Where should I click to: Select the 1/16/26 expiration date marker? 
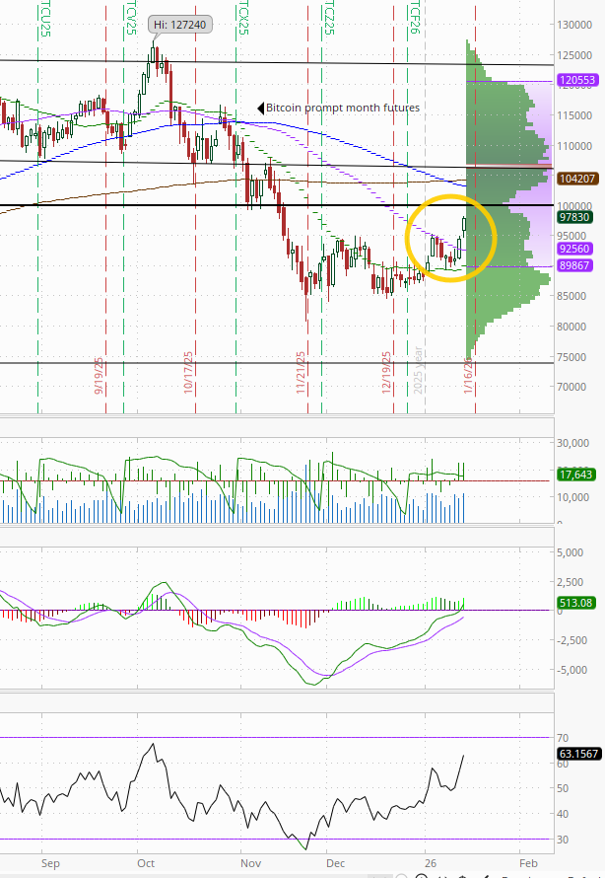[x=469, y=375]
